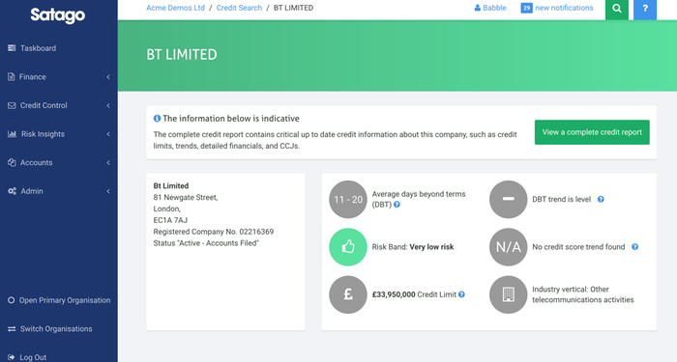Click the Accounts sidebar icon
The image size is (677, 362).
pos(12,162)
